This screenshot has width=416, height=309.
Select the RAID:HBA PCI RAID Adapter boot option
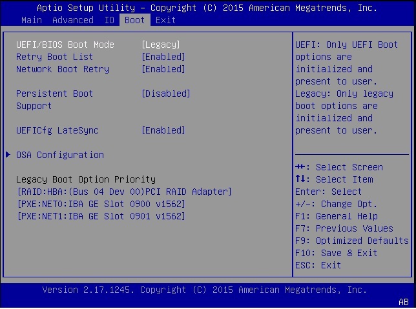coord(125,192)
